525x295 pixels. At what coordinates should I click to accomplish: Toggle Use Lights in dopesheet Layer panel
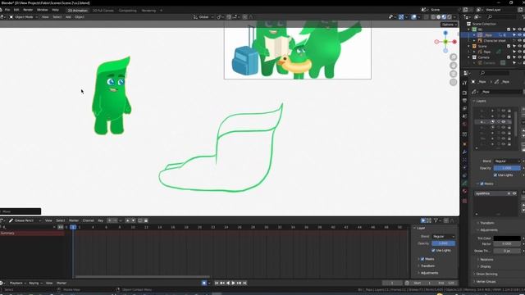pyautogui.click(x=433, y=250)
